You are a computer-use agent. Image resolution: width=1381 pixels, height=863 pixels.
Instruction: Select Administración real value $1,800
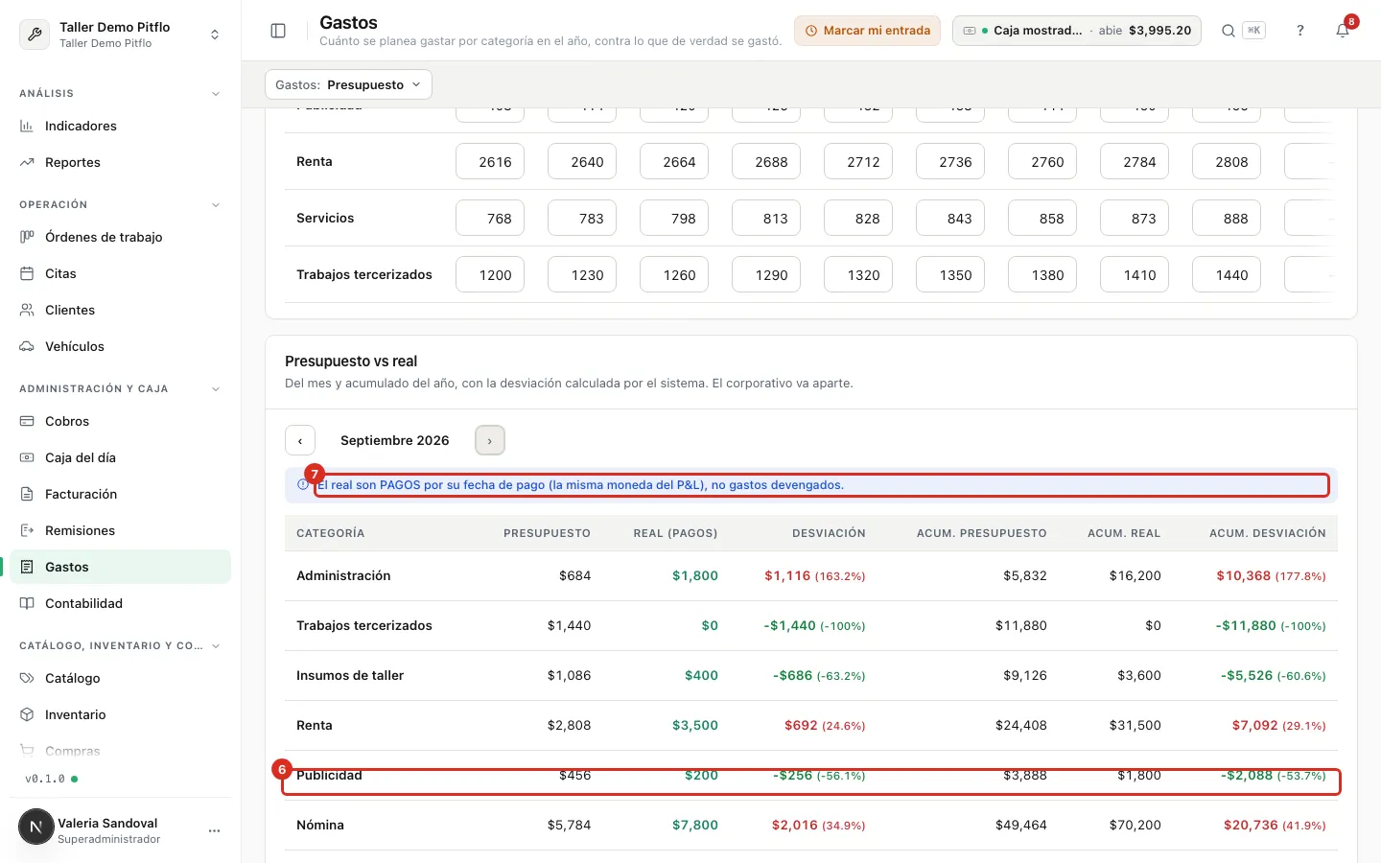point(695,575)
